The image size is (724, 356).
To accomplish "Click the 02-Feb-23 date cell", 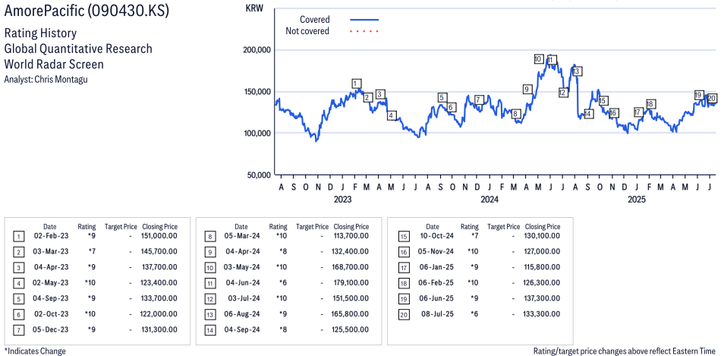I will (x=52, y=236).
